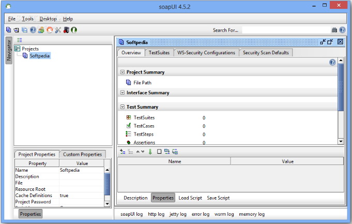Open search help icon beside binoculars
This screenshot has width=352, height=224.
point(342,30)
